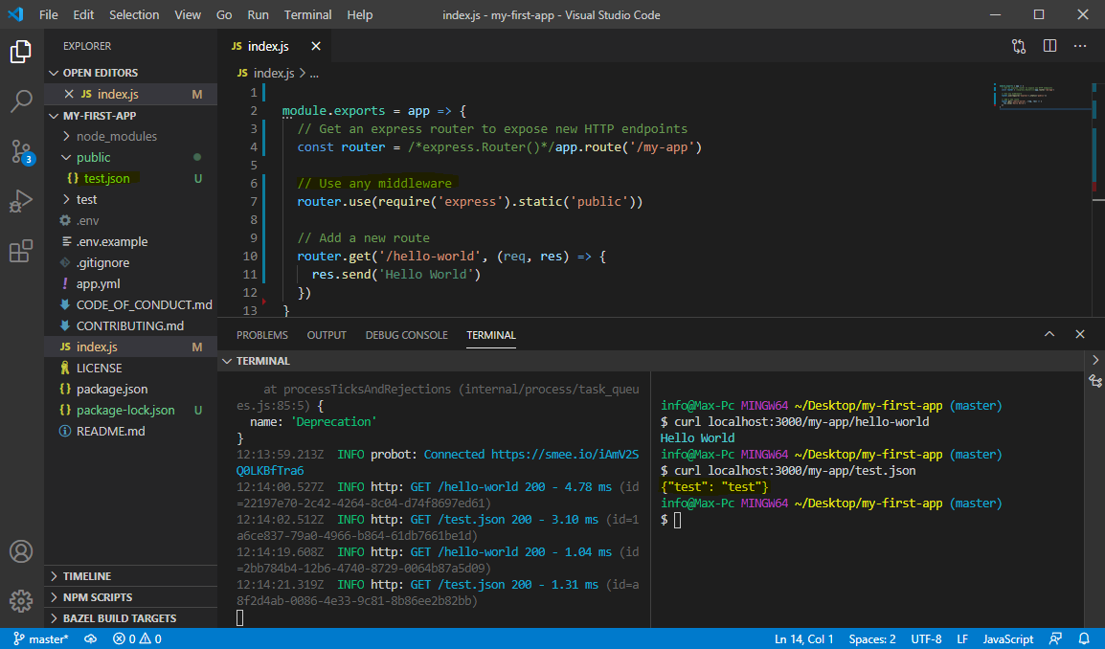This screenshot has width=1105, height=649.
Task: Collapse the TERMINAL header chevron
Action: [227, 361]
